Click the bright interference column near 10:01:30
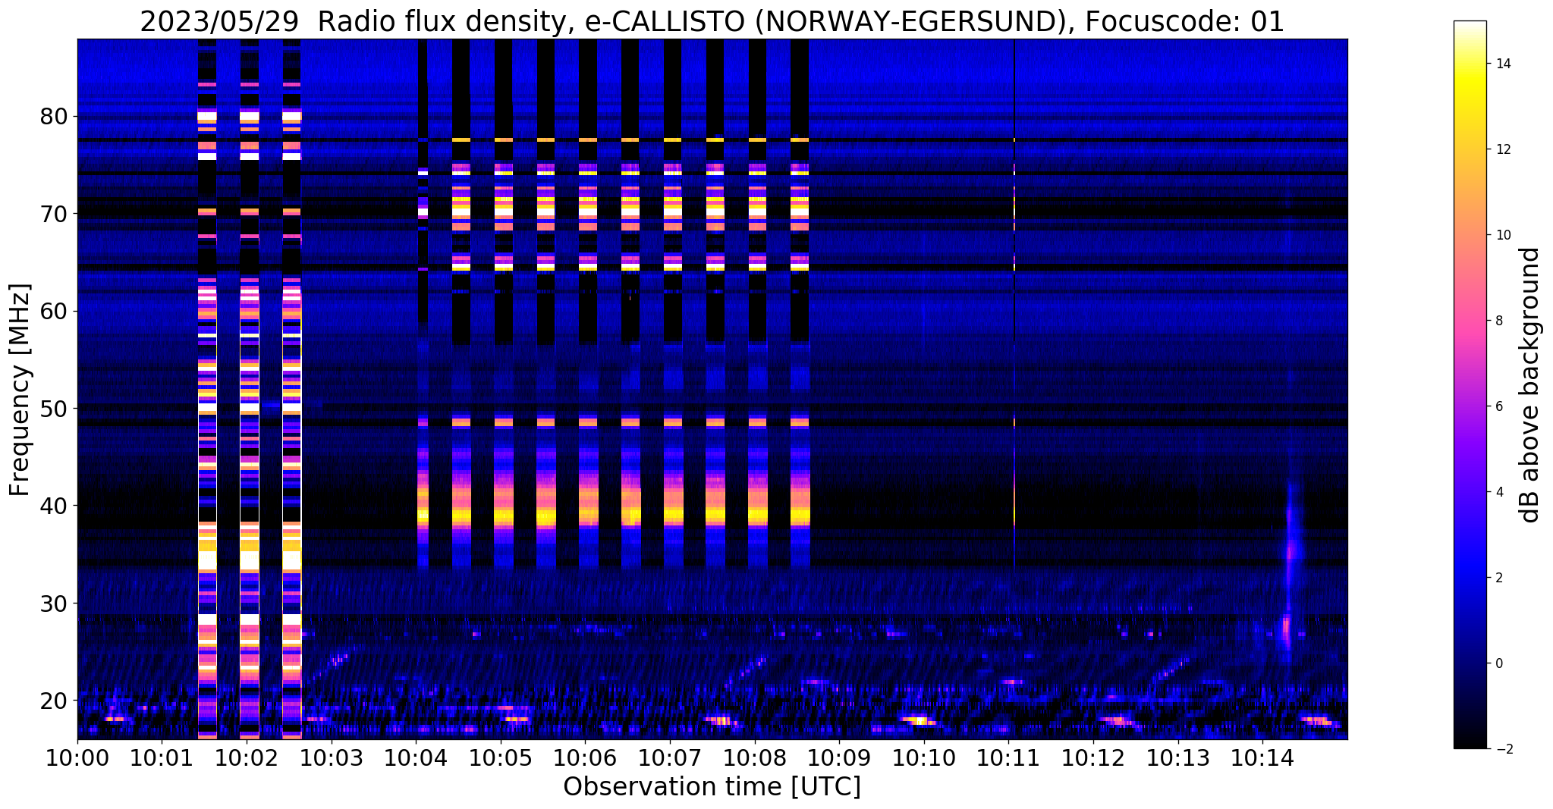Image resolution: width=1553 pixels, height=809 pixels. 207,389
